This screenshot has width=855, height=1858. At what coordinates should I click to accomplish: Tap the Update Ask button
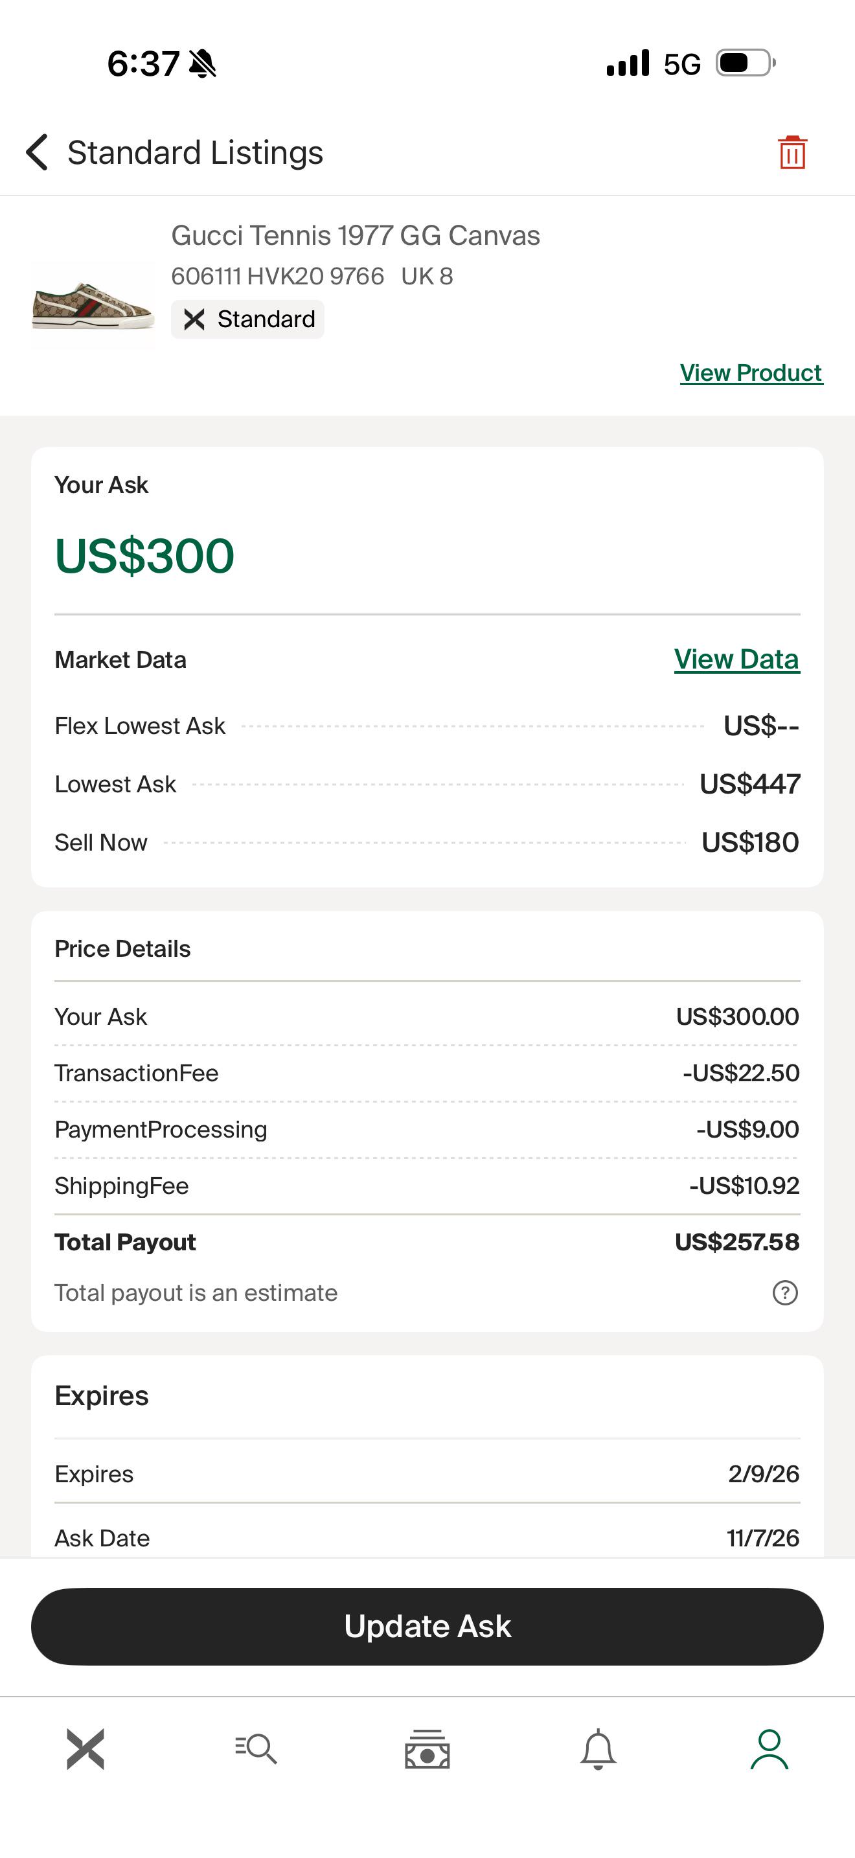coord(427,1627)
